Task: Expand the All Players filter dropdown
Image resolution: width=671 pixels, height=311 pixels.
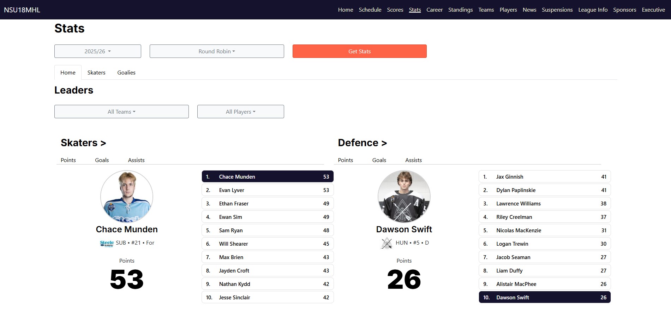Action: pos(241,112)
